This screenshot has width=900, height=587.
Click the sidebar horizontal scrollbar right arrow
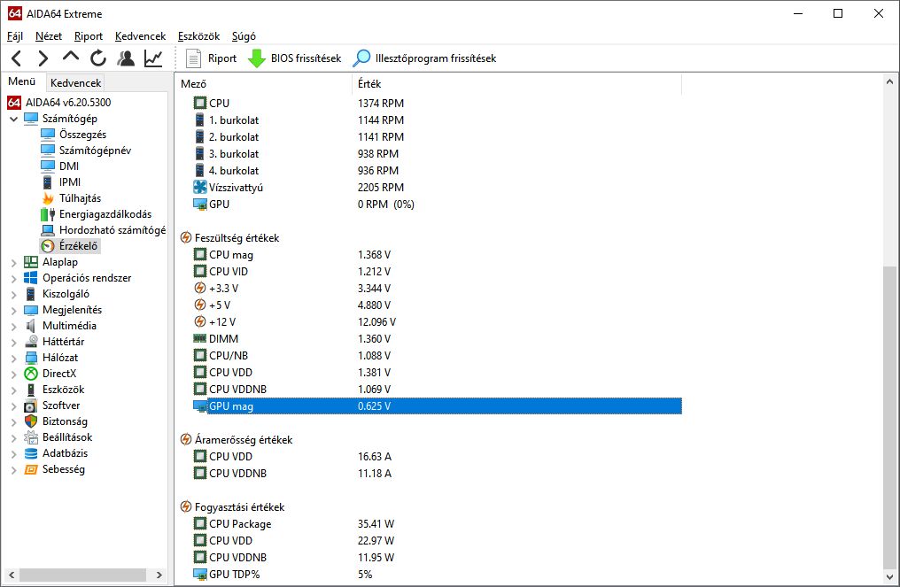159,575
